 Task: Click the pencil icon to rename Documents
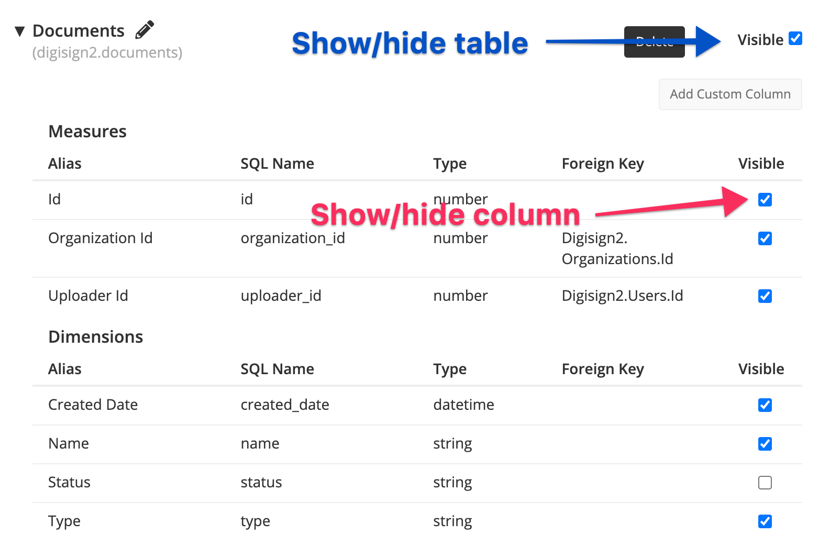(x=145, y=30)
